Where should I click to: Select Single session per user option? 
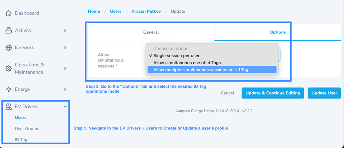coord(176,56)
